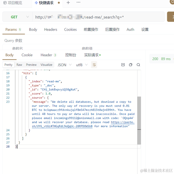Click the Query 参数 heading

(x=13, y=40)
